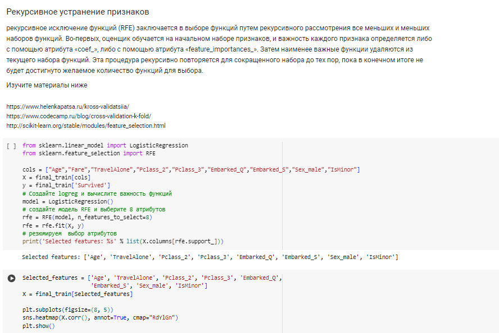This screenshot has height=333, width=499.
Task: Place cursor on the cols list line
Action: click(x=191, y=169)
